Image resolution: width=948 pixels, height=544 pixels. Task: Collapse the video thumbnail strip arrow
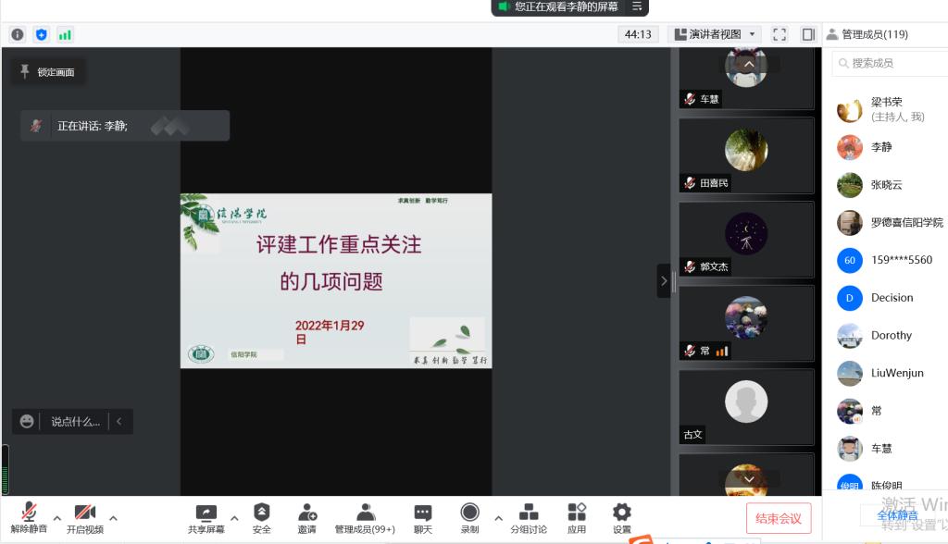click(x=663, y=280)
